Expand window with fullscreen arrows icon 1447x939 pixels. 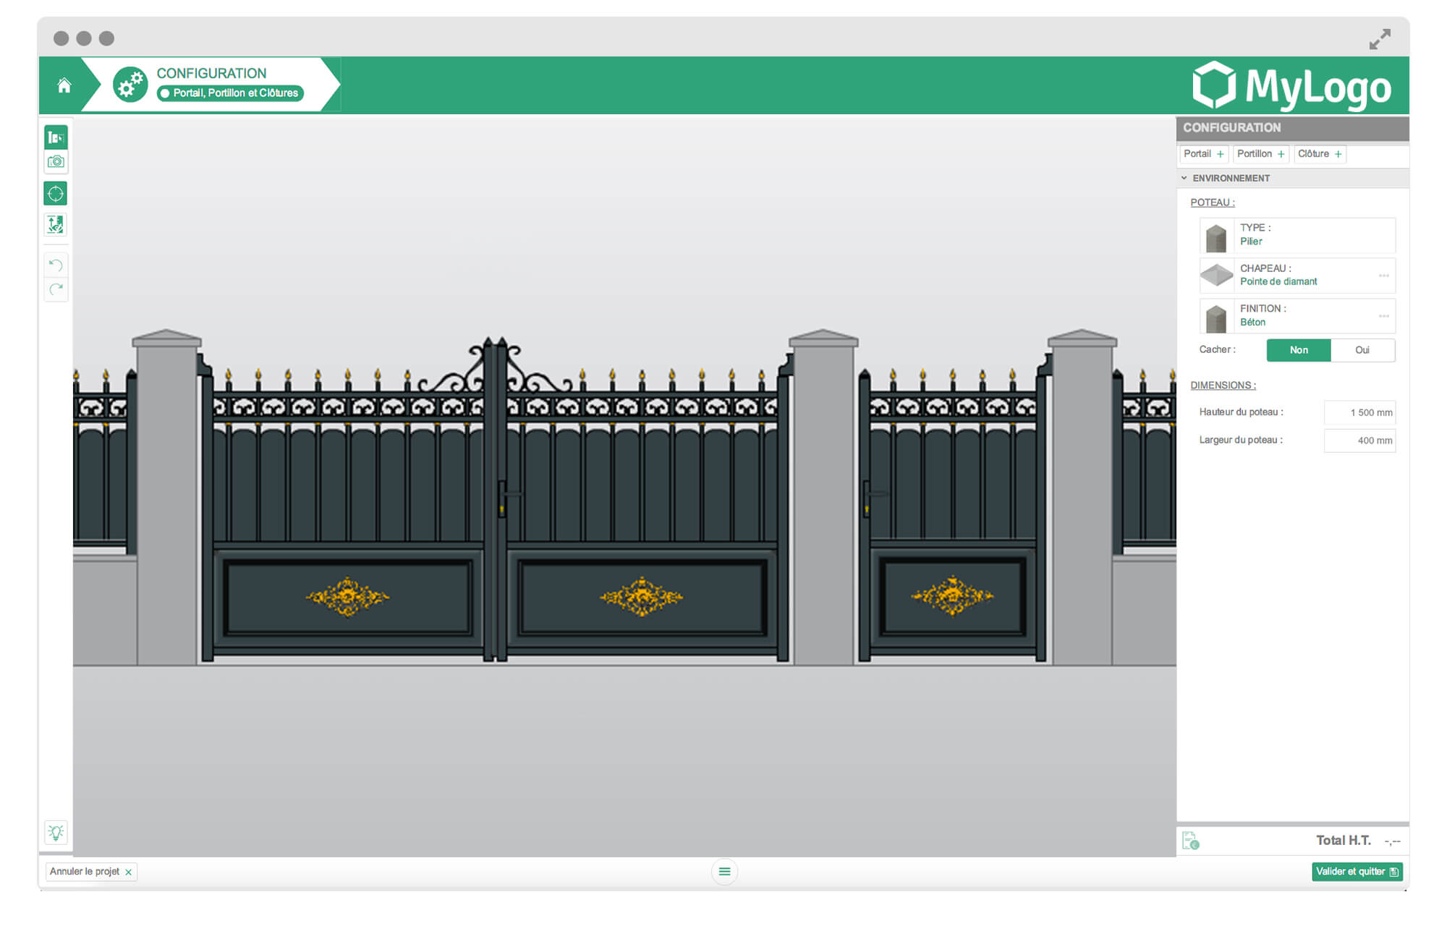coord(1380,39)
